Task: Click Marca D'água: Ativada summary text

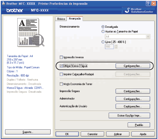Action: pos(25,88)
